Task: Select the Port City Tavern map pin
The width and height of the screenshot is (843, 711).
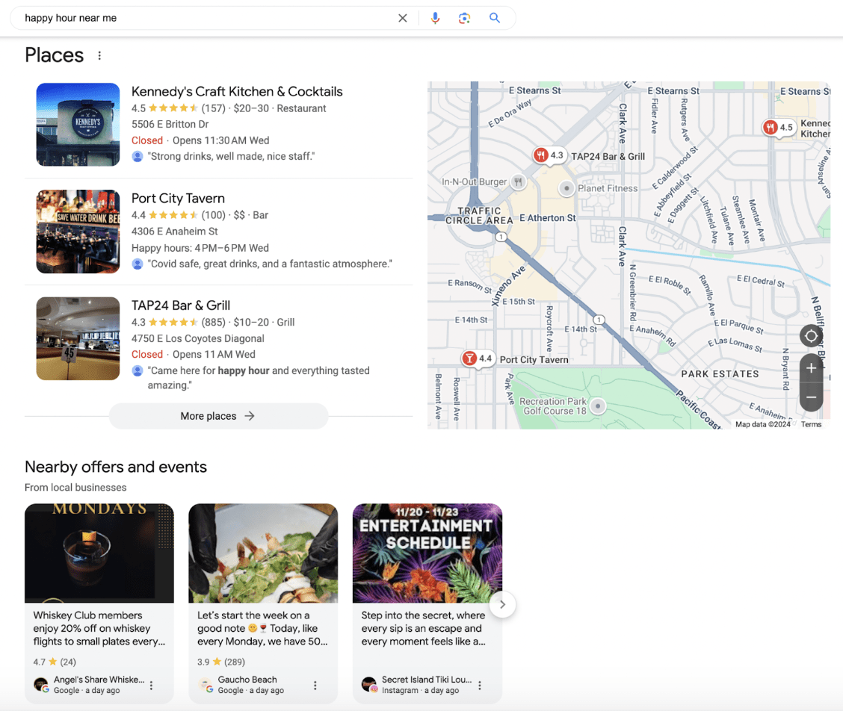Action: tap(470, 358)
